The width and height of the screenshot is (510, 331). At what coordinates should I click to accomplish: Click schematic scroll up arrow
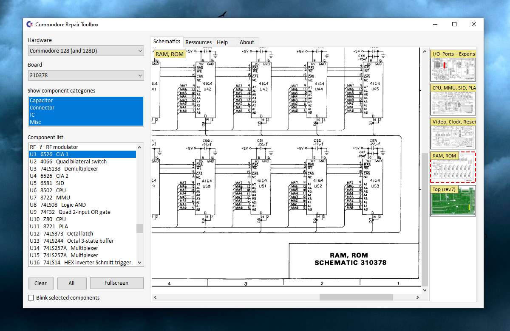pyautogui.click(x=425, y=51)
